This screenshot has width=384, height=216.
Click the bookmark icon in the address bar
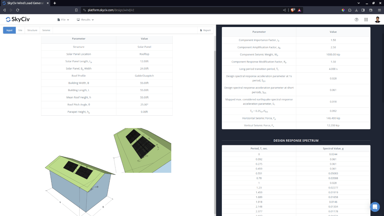point(76,10)
